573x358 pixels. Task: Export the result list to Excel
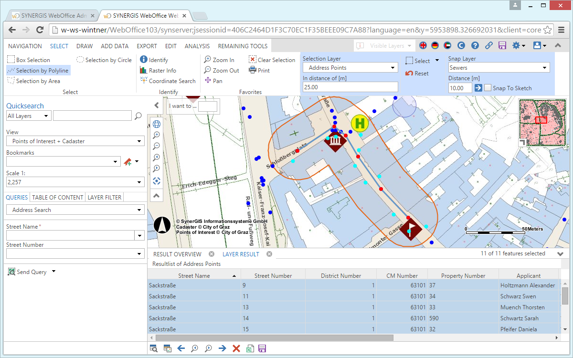point(250,348)
